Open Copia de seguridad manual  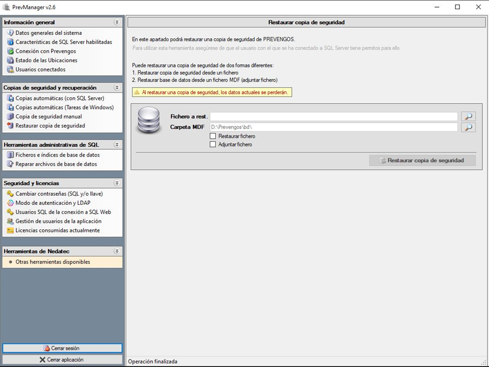48,117
